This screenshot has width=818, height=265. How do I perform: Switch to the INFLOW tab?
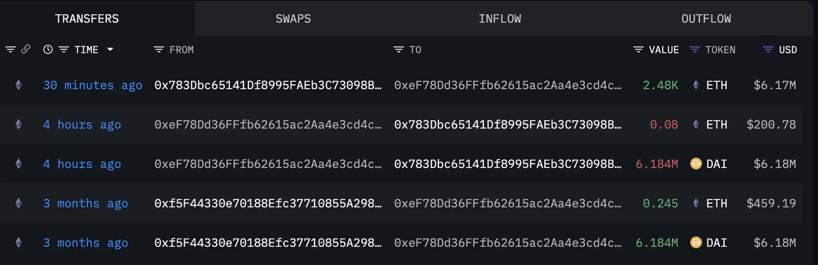coord(499,19)
